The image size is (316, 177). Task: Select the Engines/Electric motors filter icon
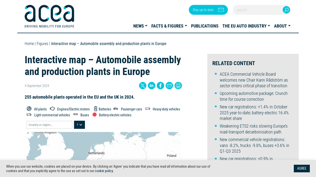coord(53,109)
